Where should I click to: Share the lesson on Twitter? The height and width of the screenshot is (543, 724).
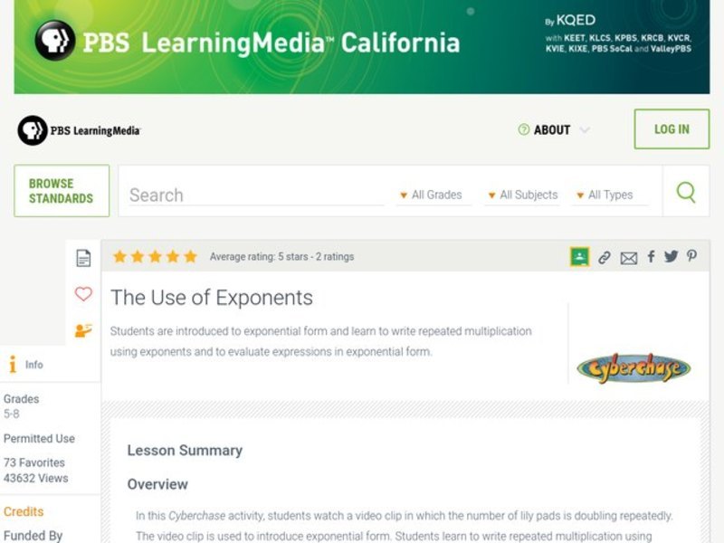[671, 257]
